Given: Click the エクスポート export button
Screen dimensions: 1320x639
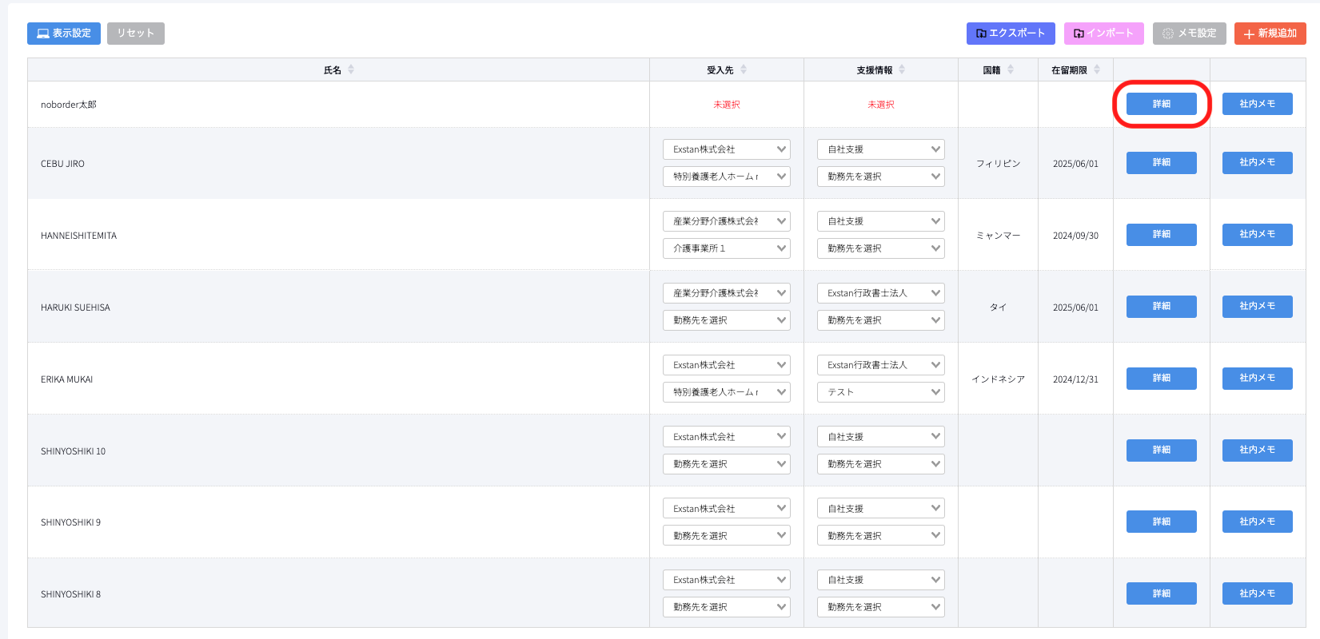Looking at the screenshot, I should [x=1010, y=34].
